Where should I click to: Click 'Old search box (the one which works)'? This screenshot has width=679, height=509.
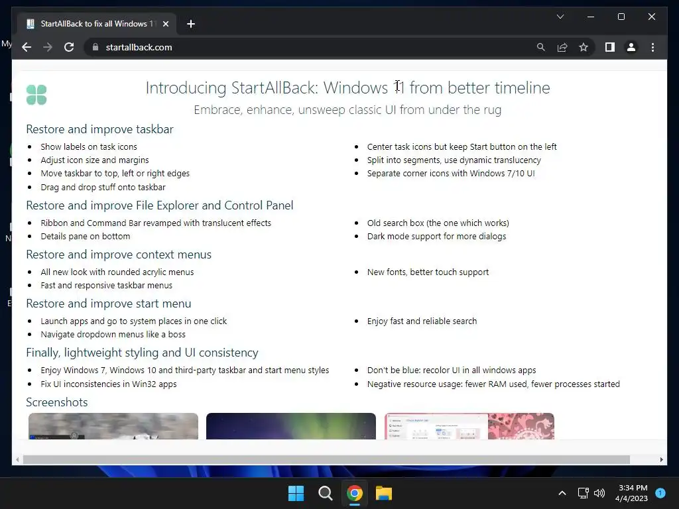[x=438, y=223]
